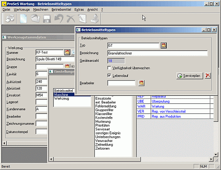Screen dimensions: 221x170
Task: Open the Werkzeuge menu
Action: click(x=22, y=10)
